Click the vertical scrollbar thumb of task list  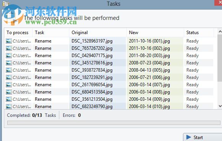click(x=220, y=58)
